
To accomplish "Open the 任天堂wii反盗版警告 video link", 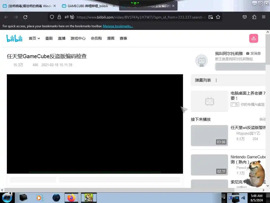I will (x=248, y=128).
